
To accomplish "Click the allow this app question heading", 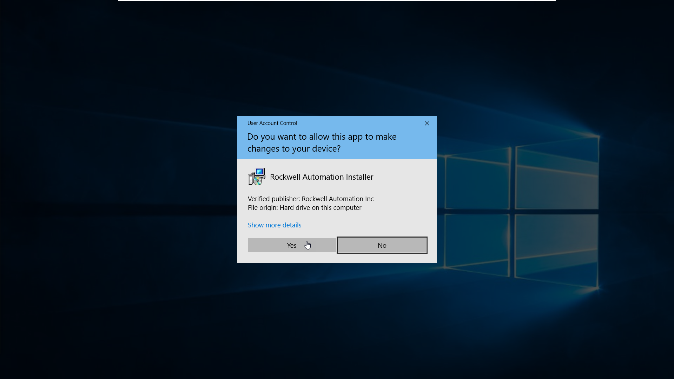I will pyautogui.click(x=322, y=142).
